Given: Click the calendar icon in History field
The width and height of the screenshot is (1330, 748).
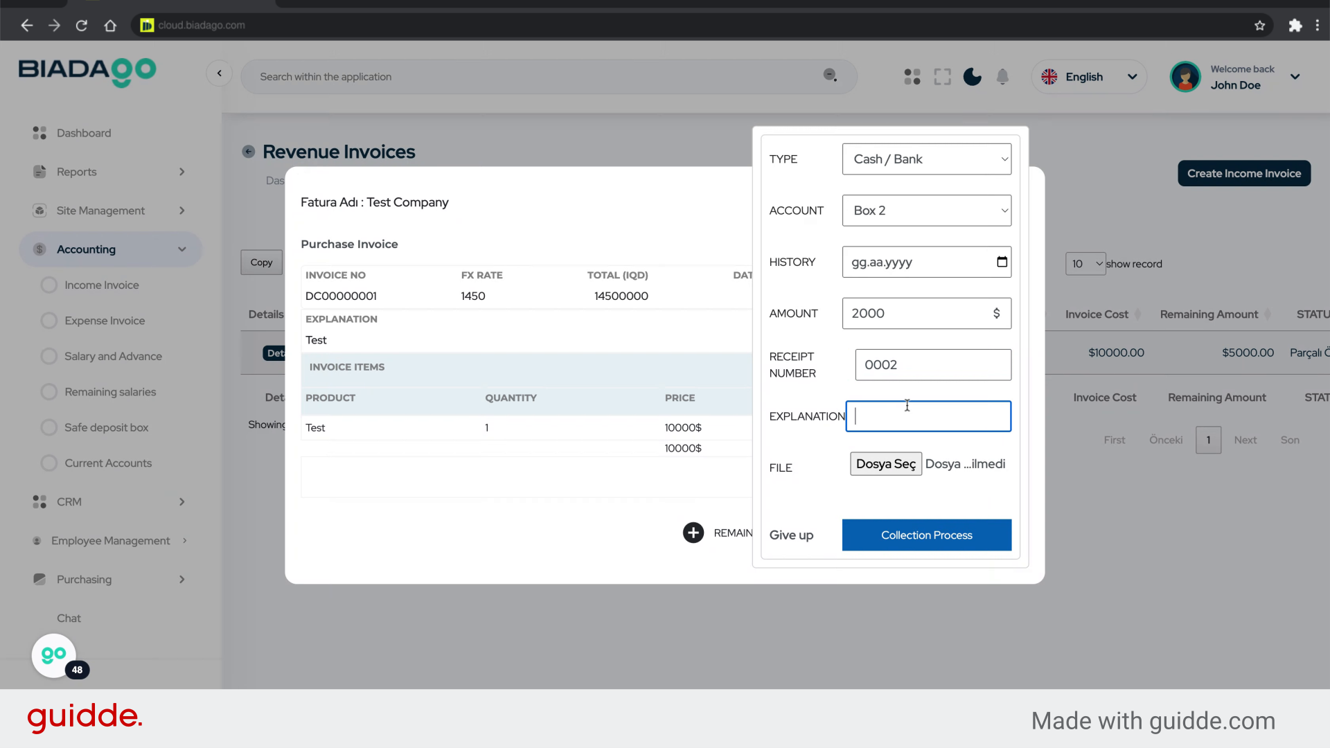Looking at the screenshot, I should 1002,262.
